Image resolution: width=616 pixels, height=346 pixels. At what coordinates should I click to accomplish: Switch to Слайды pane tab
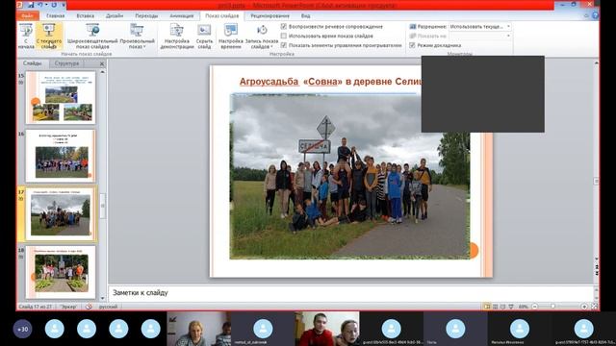[x=32, y=63]
